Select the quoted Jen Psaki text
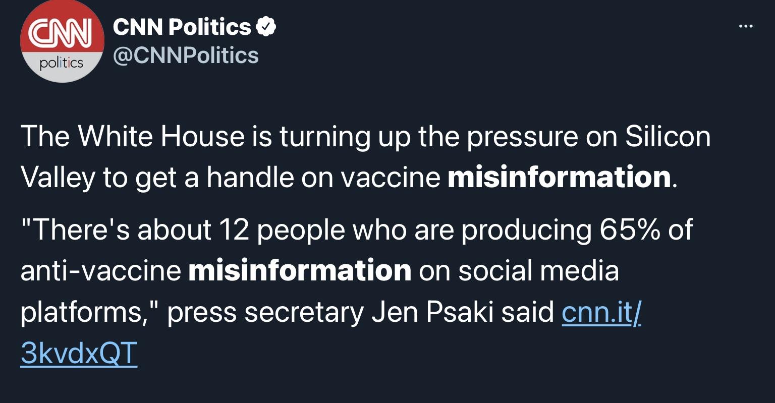This screenshot has width=775, height=403. coord(353,229)
